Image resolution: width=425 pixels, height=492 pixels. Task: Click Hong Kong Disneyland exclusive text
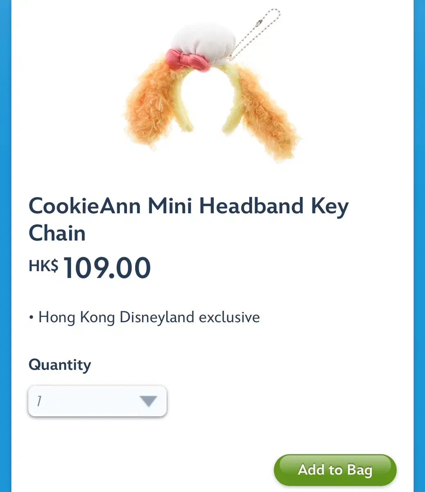click(x=149, y=318)
